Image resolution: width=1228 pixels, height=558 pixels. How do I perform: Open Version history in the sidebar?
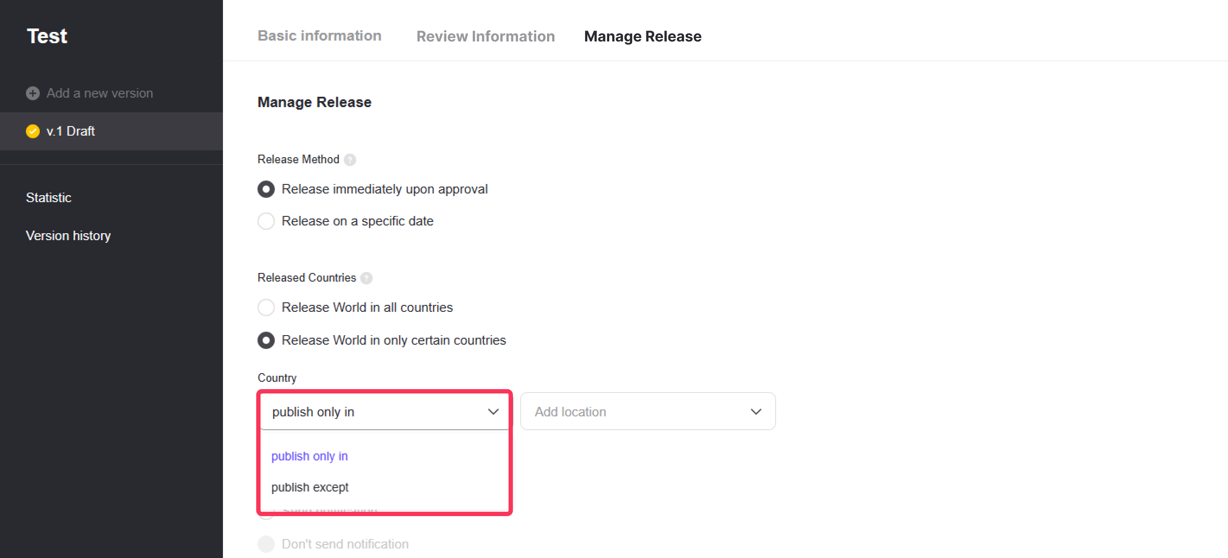(68, 235)
